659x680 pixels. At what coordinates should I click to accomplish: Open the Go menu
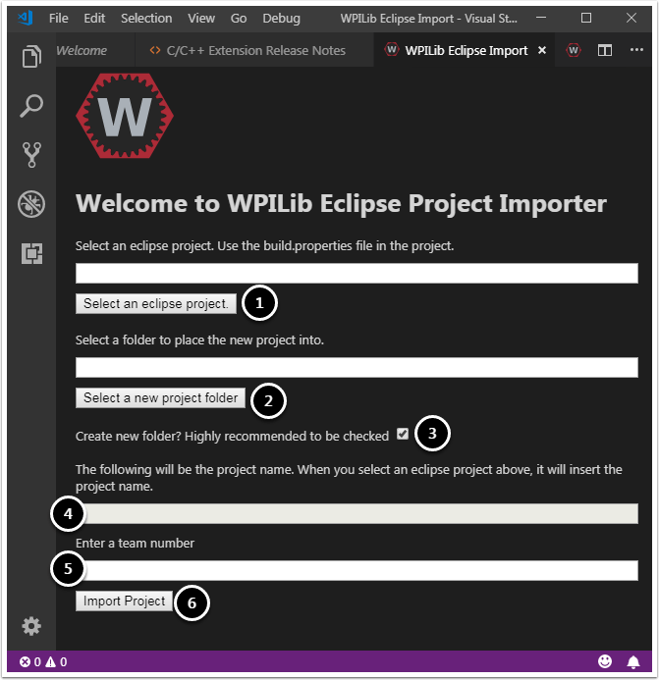coord(239,19)
